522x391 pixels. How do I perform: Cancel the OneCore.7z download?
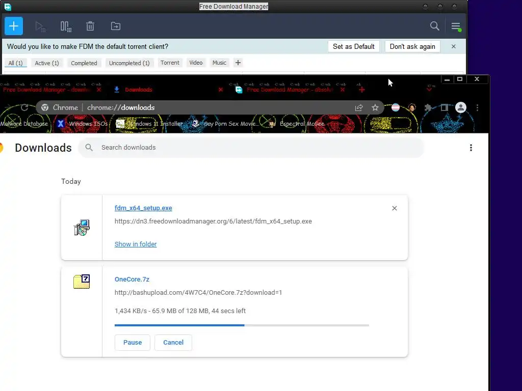(173, 343)
